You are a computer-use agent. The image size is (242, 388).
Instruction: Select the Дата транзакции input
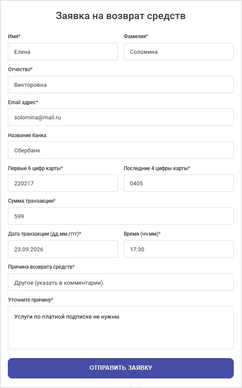tap(63, 249)
